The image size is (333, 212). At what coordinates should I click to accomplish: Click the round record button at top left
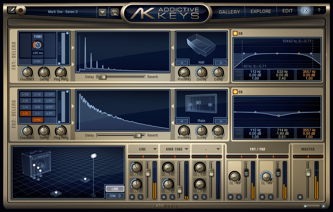(21, 10)
